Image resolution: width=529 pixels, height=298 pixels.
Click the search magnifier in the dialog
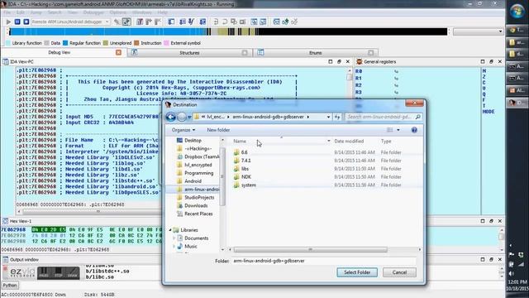tap(417, 117)
